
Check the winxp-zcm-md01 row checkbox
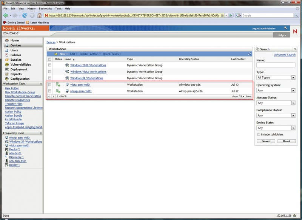[x=50, y=91]
